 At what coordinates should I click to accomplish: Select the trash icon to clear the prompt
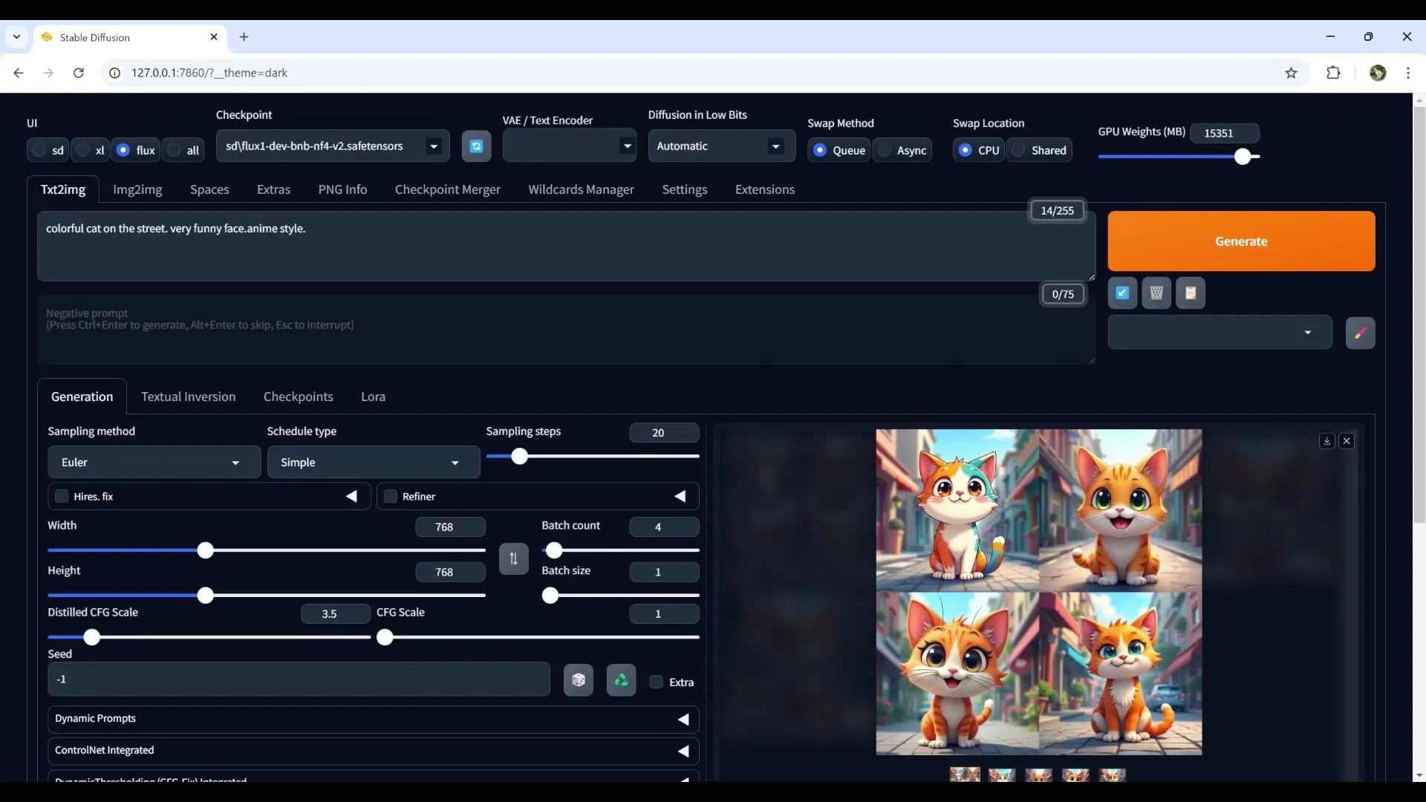[1156, 293]
